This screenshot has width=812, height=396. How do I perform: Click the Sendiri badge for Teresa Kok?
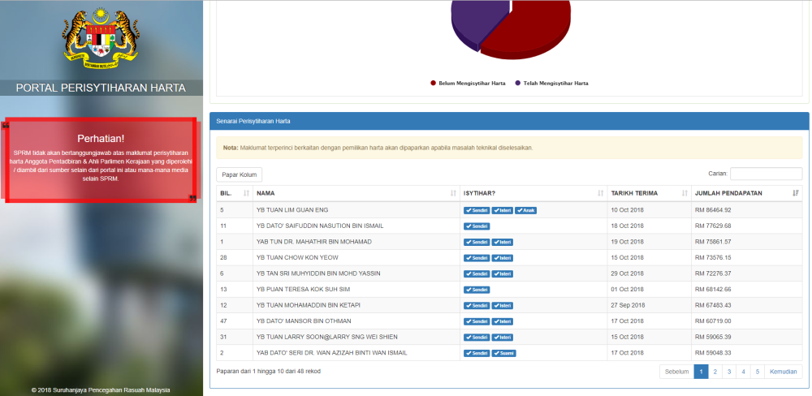[477, 290]
